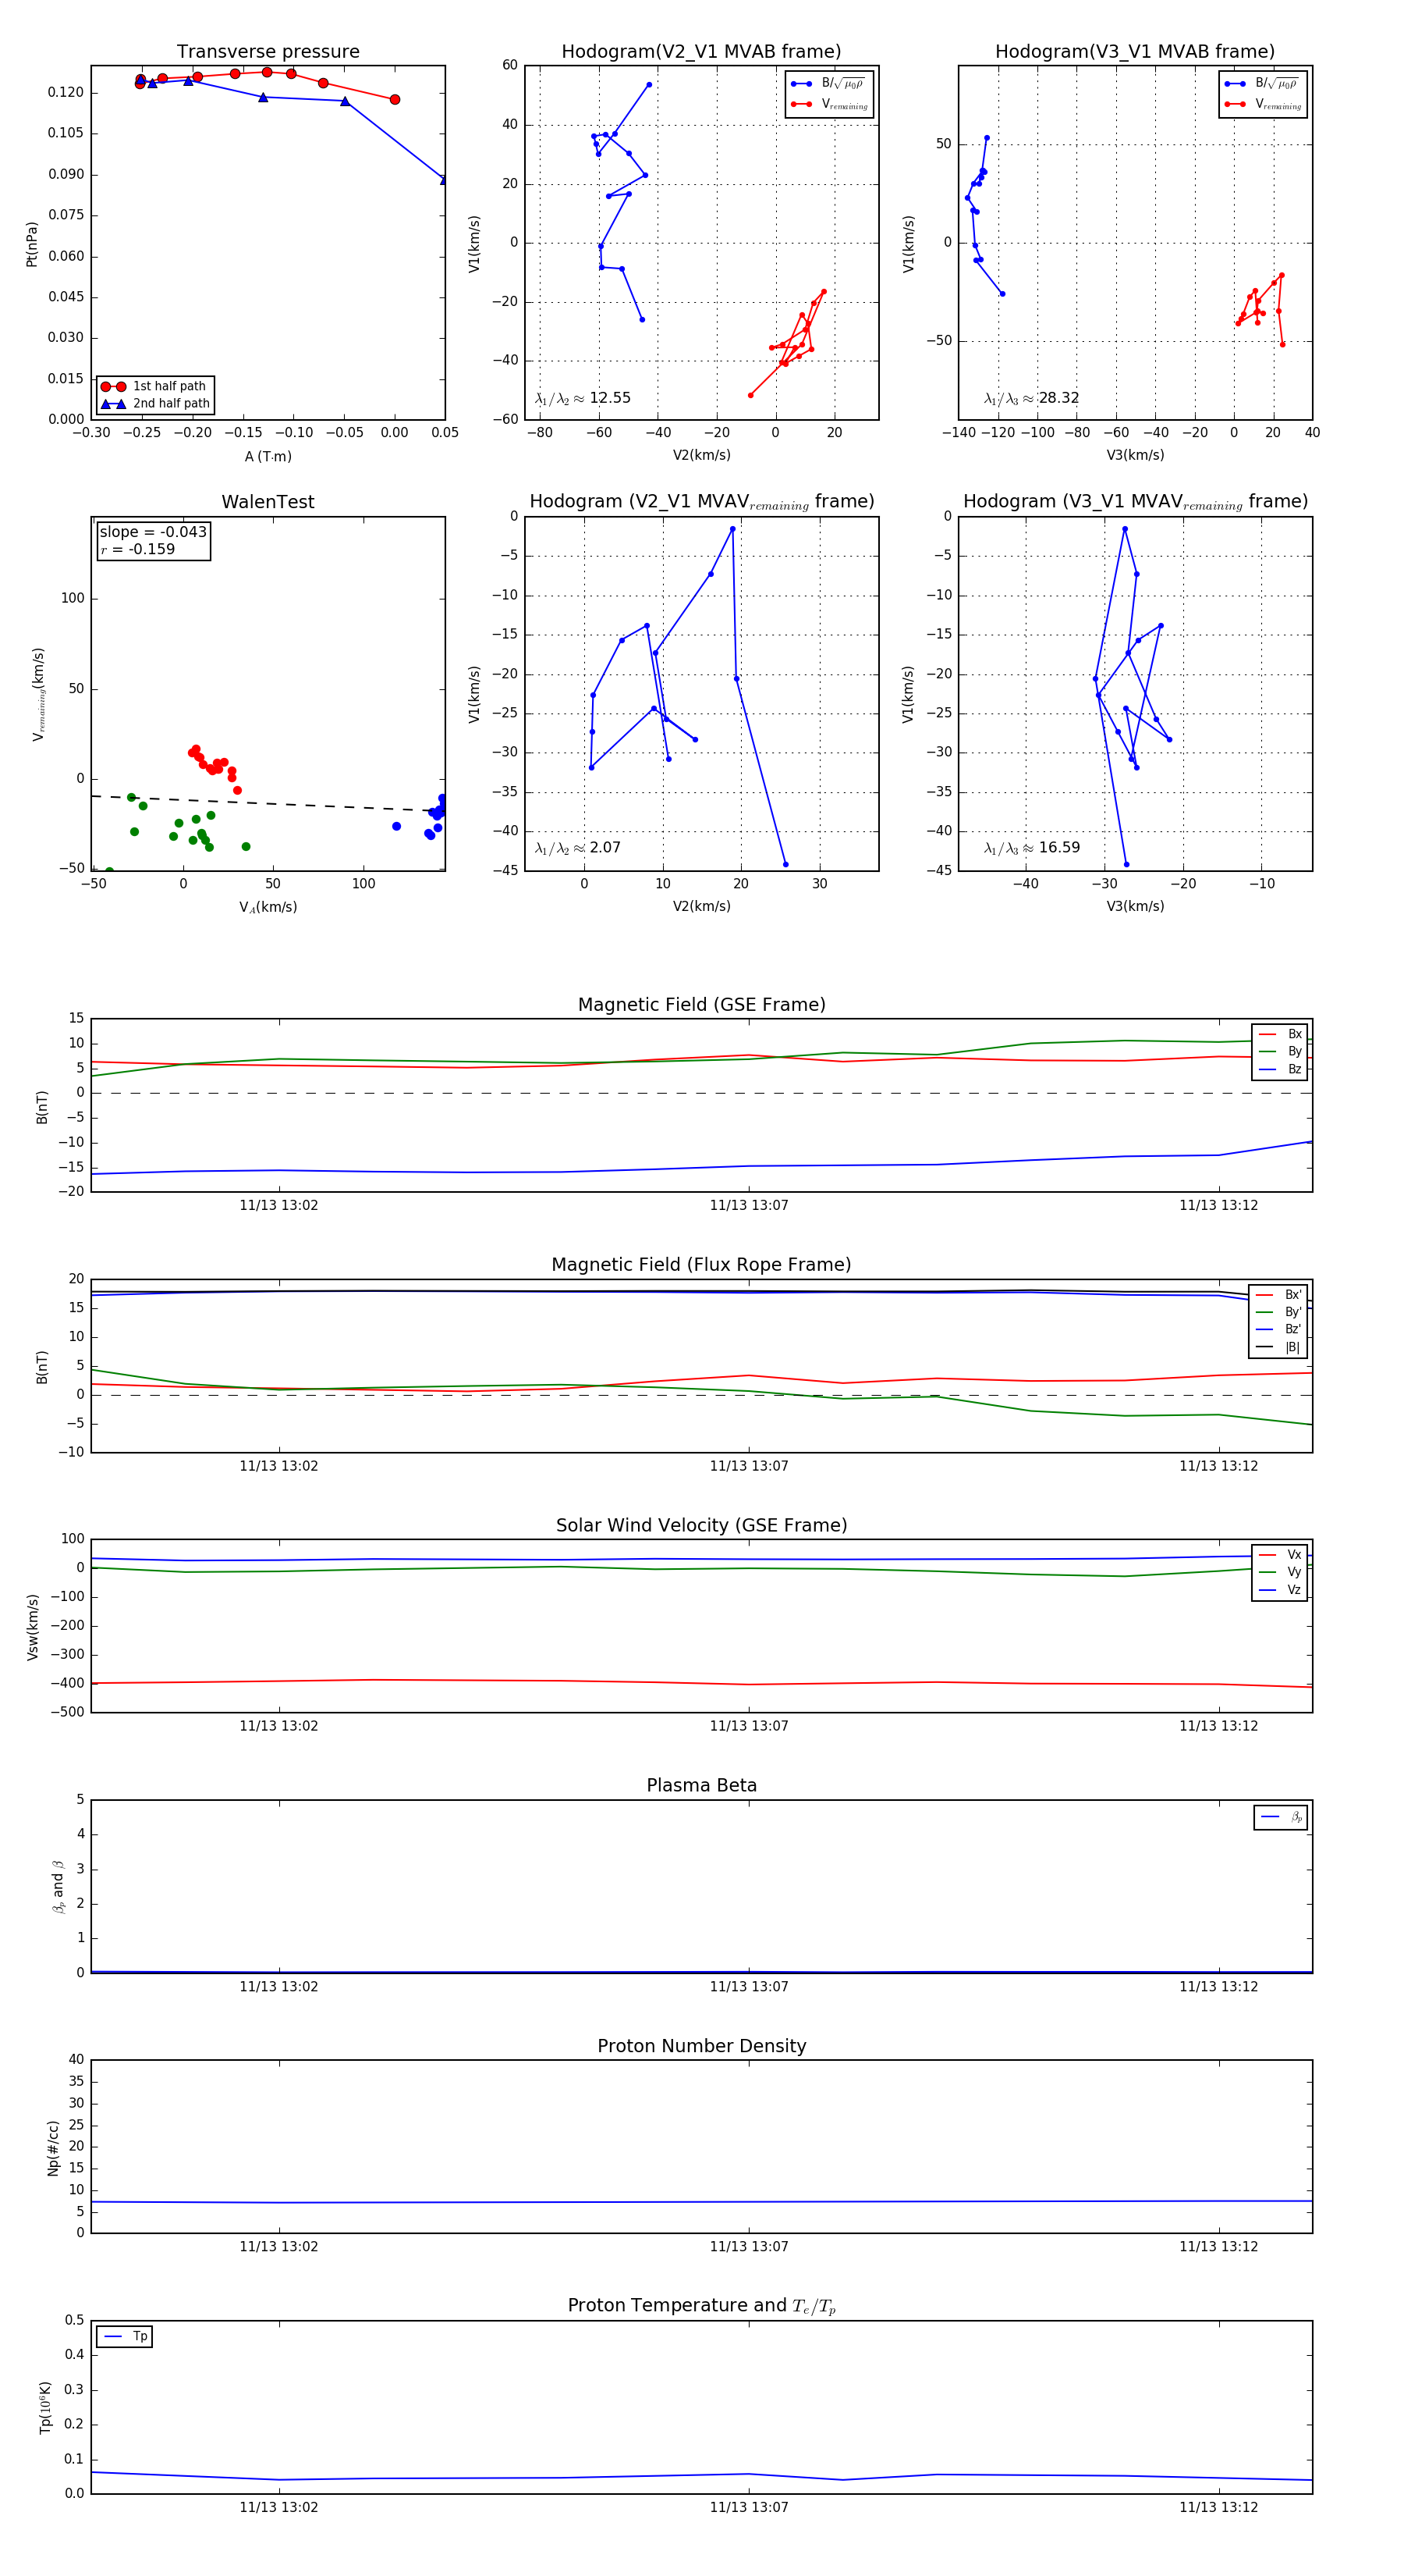The height and width of the screenshot is (2576, 1404).
Task: Click the "Hodogram (V3_V1 MVAV remaining frame)" title
Action: point(1135,502)
